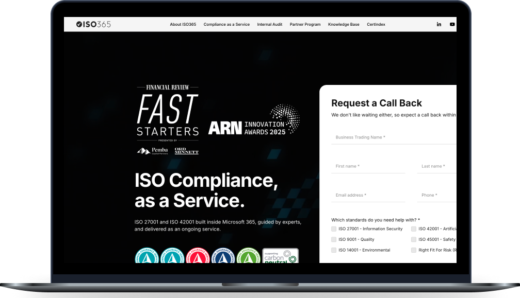The image size is (520, 298).
Task: Click the Pemba Capital Partners logo
Action: click(153, 151)
